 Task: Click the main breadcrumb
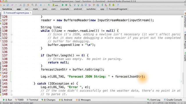pyautogui.click(x=35, y=9)
